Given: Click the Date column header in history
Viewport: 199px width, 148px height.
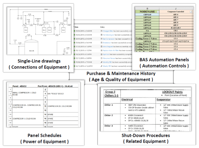Looking at the screenshot, I should pos(76,27).
